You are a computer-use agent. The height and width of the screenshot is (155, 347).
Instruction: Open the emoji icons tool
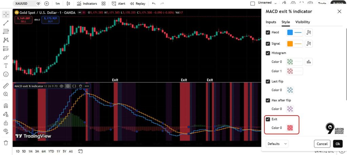point(6,74)
